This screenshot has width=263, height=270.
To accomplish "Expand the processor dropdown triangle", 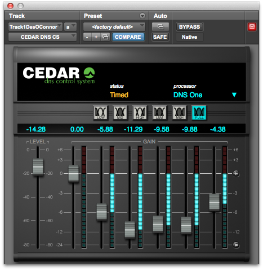I will [x=234, y=95].
